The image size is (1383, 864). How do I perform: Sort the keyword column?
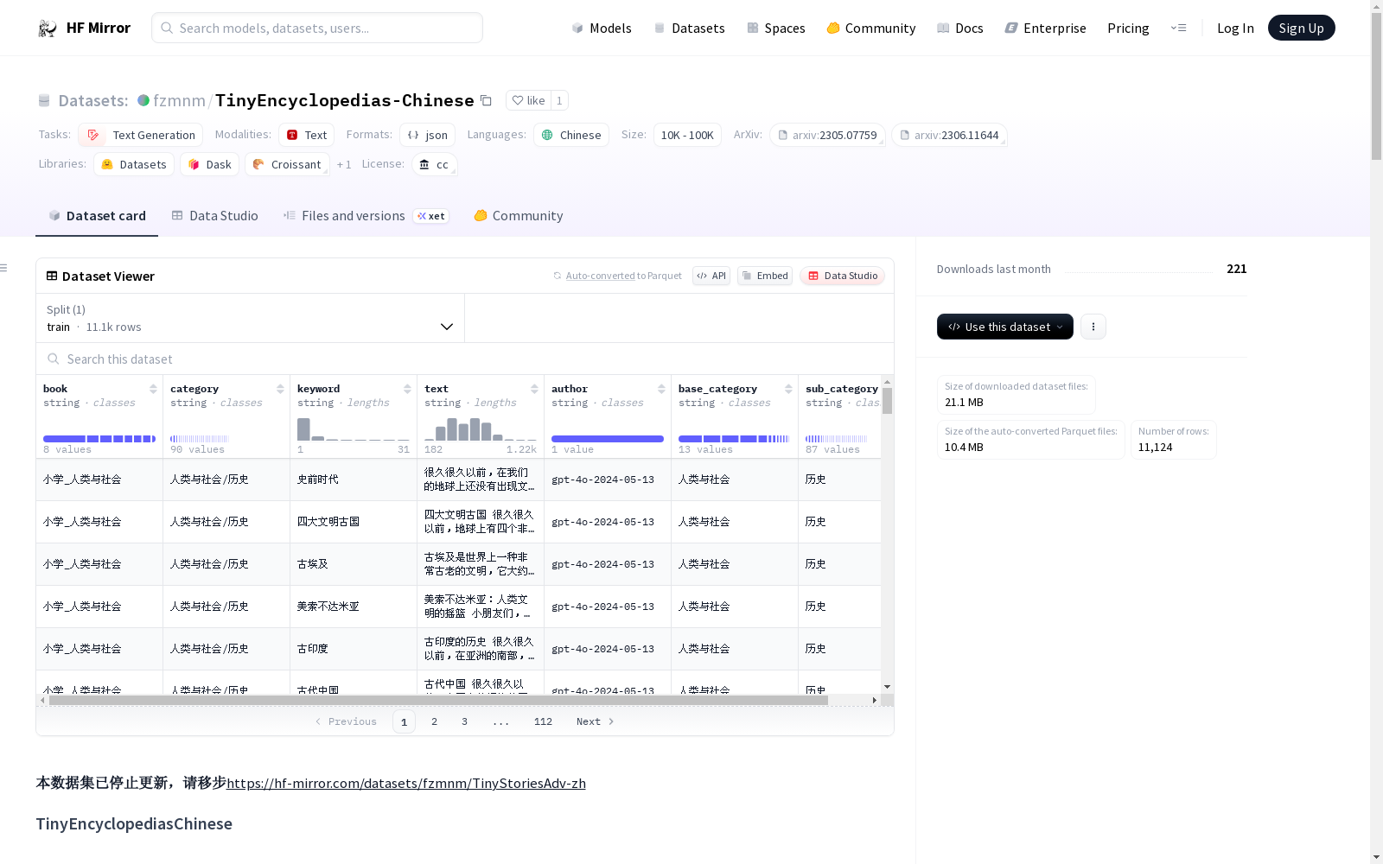407,389
